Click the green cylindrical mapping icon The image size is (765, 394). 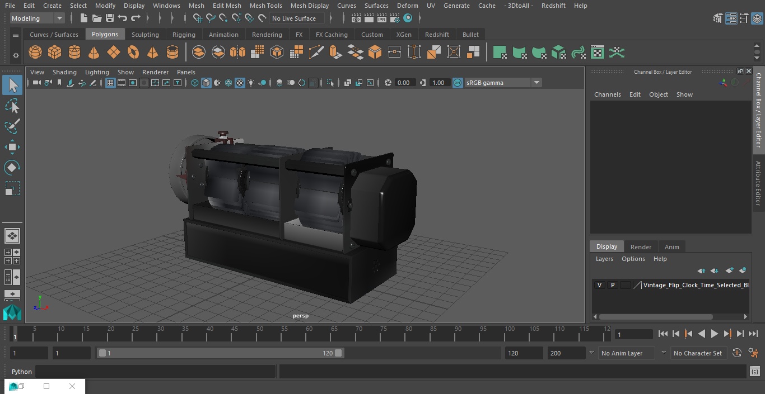[520, 53]
